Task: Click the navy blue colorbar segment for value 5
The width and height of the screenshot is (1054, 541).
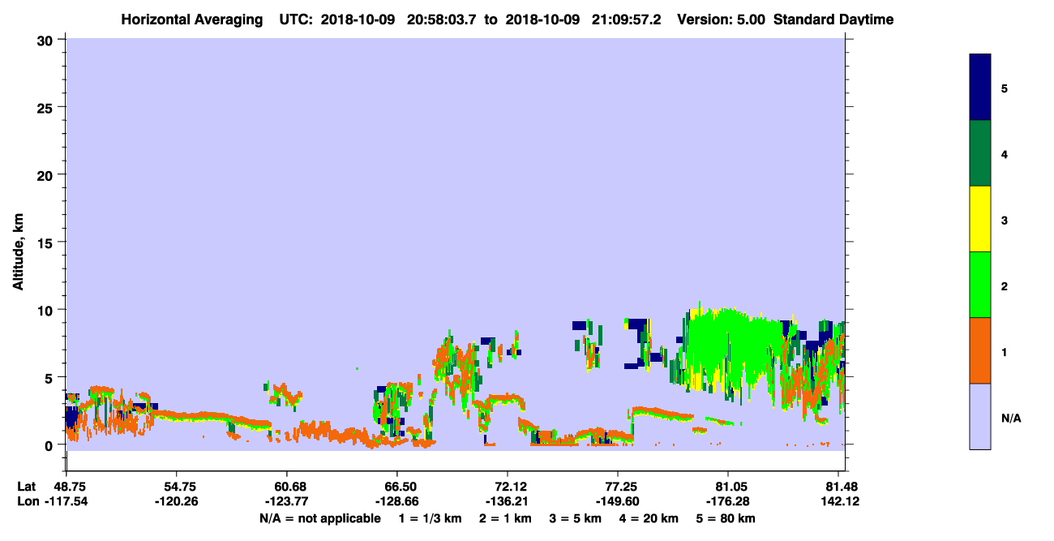Action: pyautogui.click(x=980, y=88)
